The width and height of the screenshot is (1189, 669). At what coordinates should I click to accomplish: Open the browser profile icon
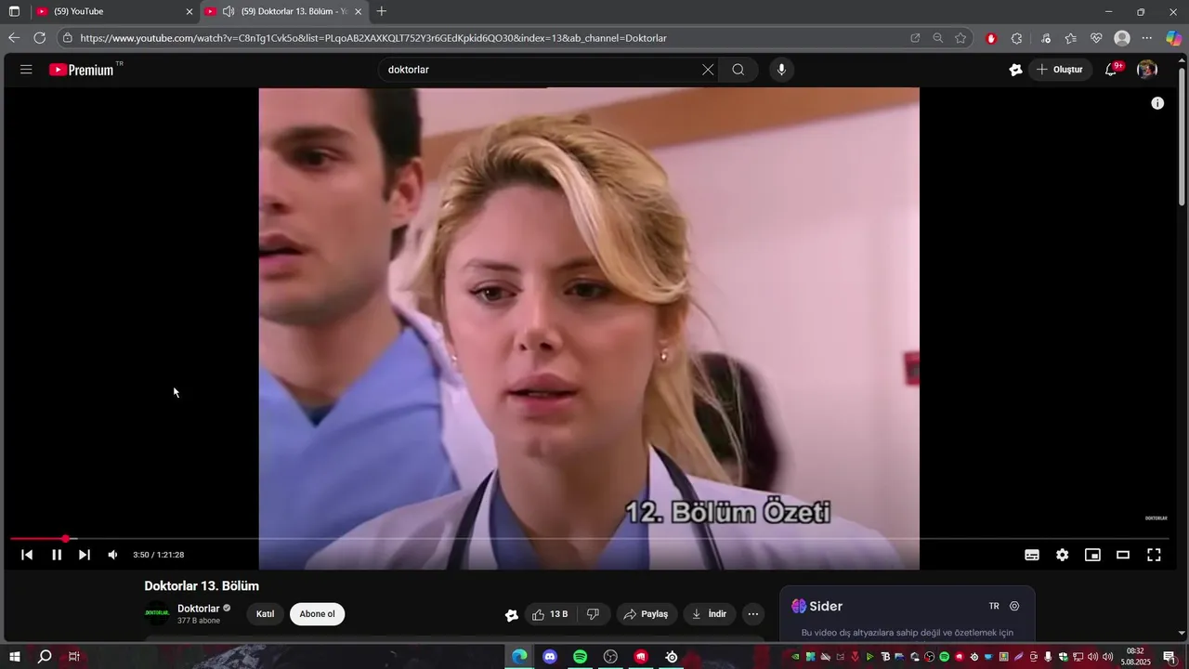(x=1122, y=38)
